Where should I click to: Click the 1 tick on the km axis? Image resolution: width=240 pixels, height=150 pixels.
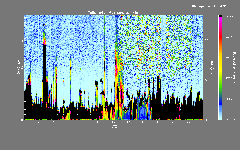(x=22, y=94)
